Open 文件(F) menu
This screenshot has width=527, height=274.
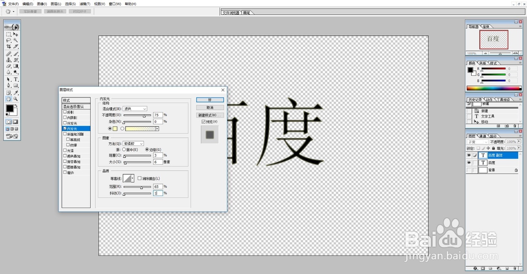click(14, 4)
